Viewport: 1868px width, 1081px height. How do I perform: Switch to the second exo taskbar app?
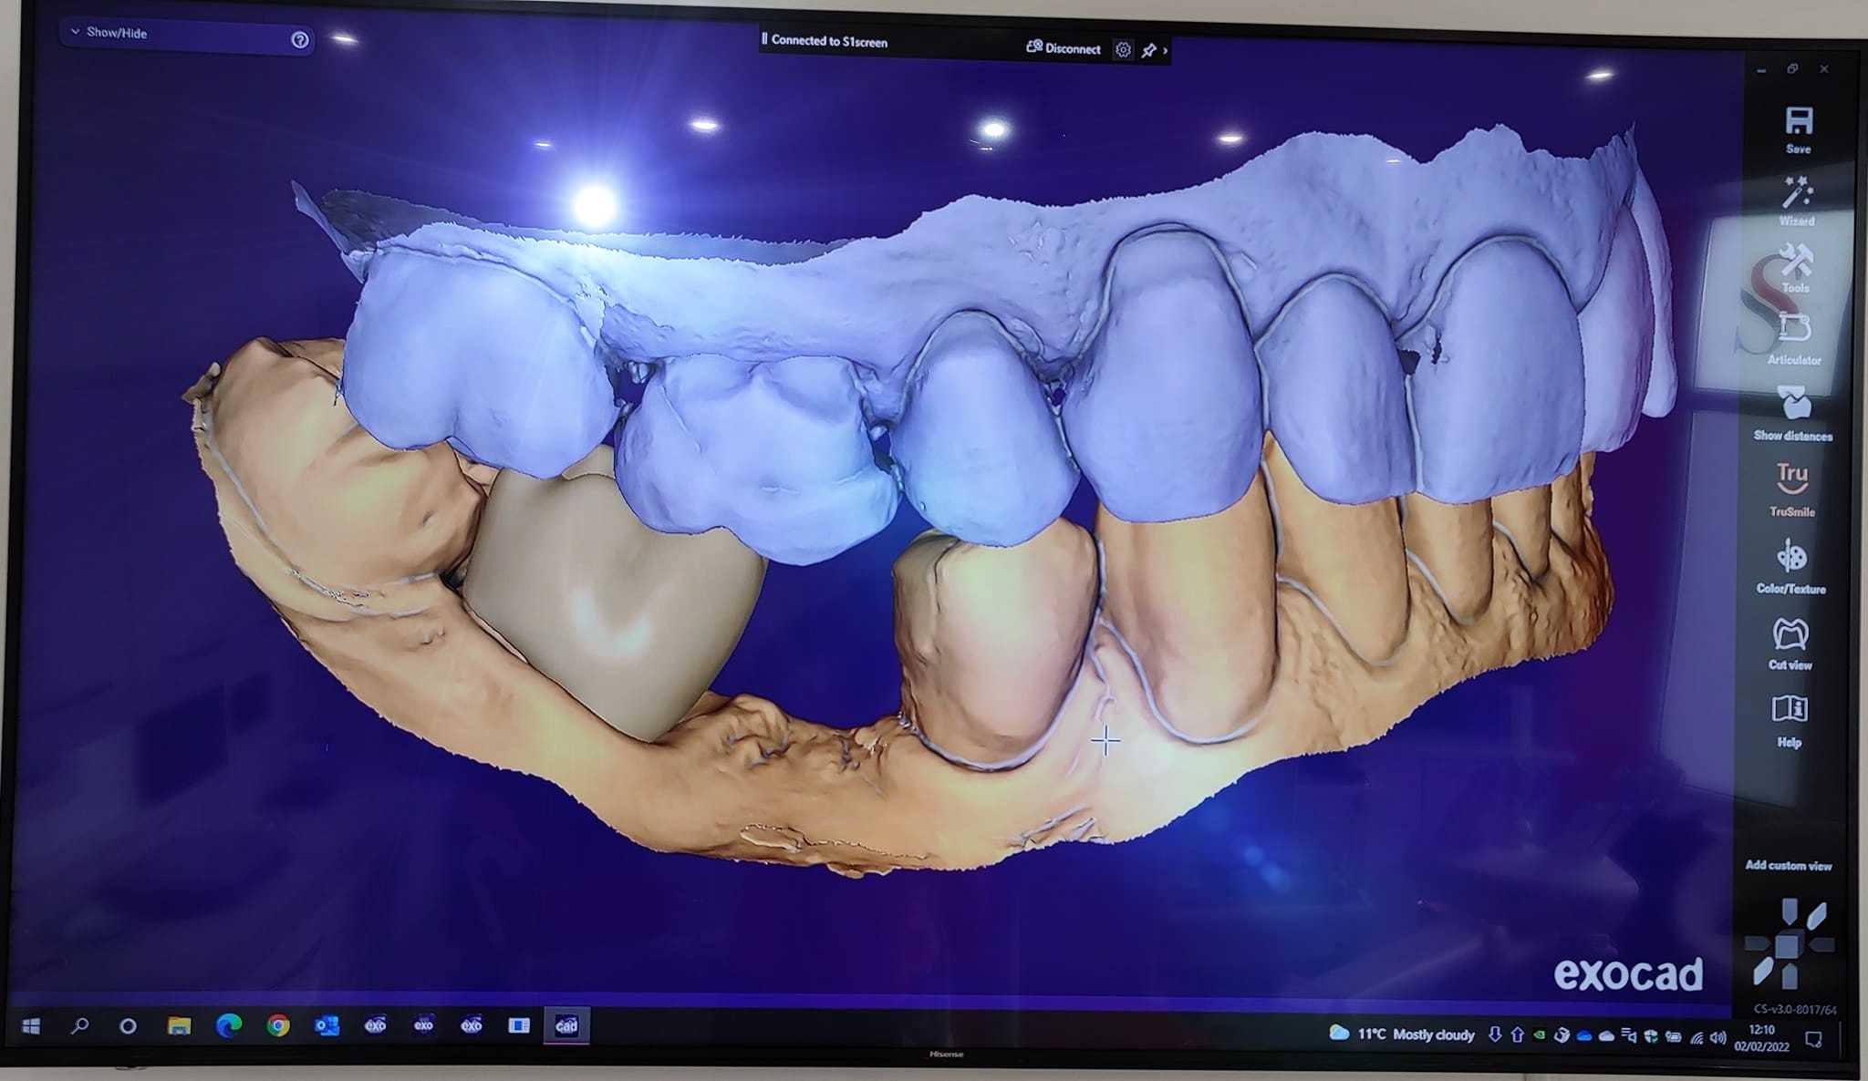pos(423,1025)
